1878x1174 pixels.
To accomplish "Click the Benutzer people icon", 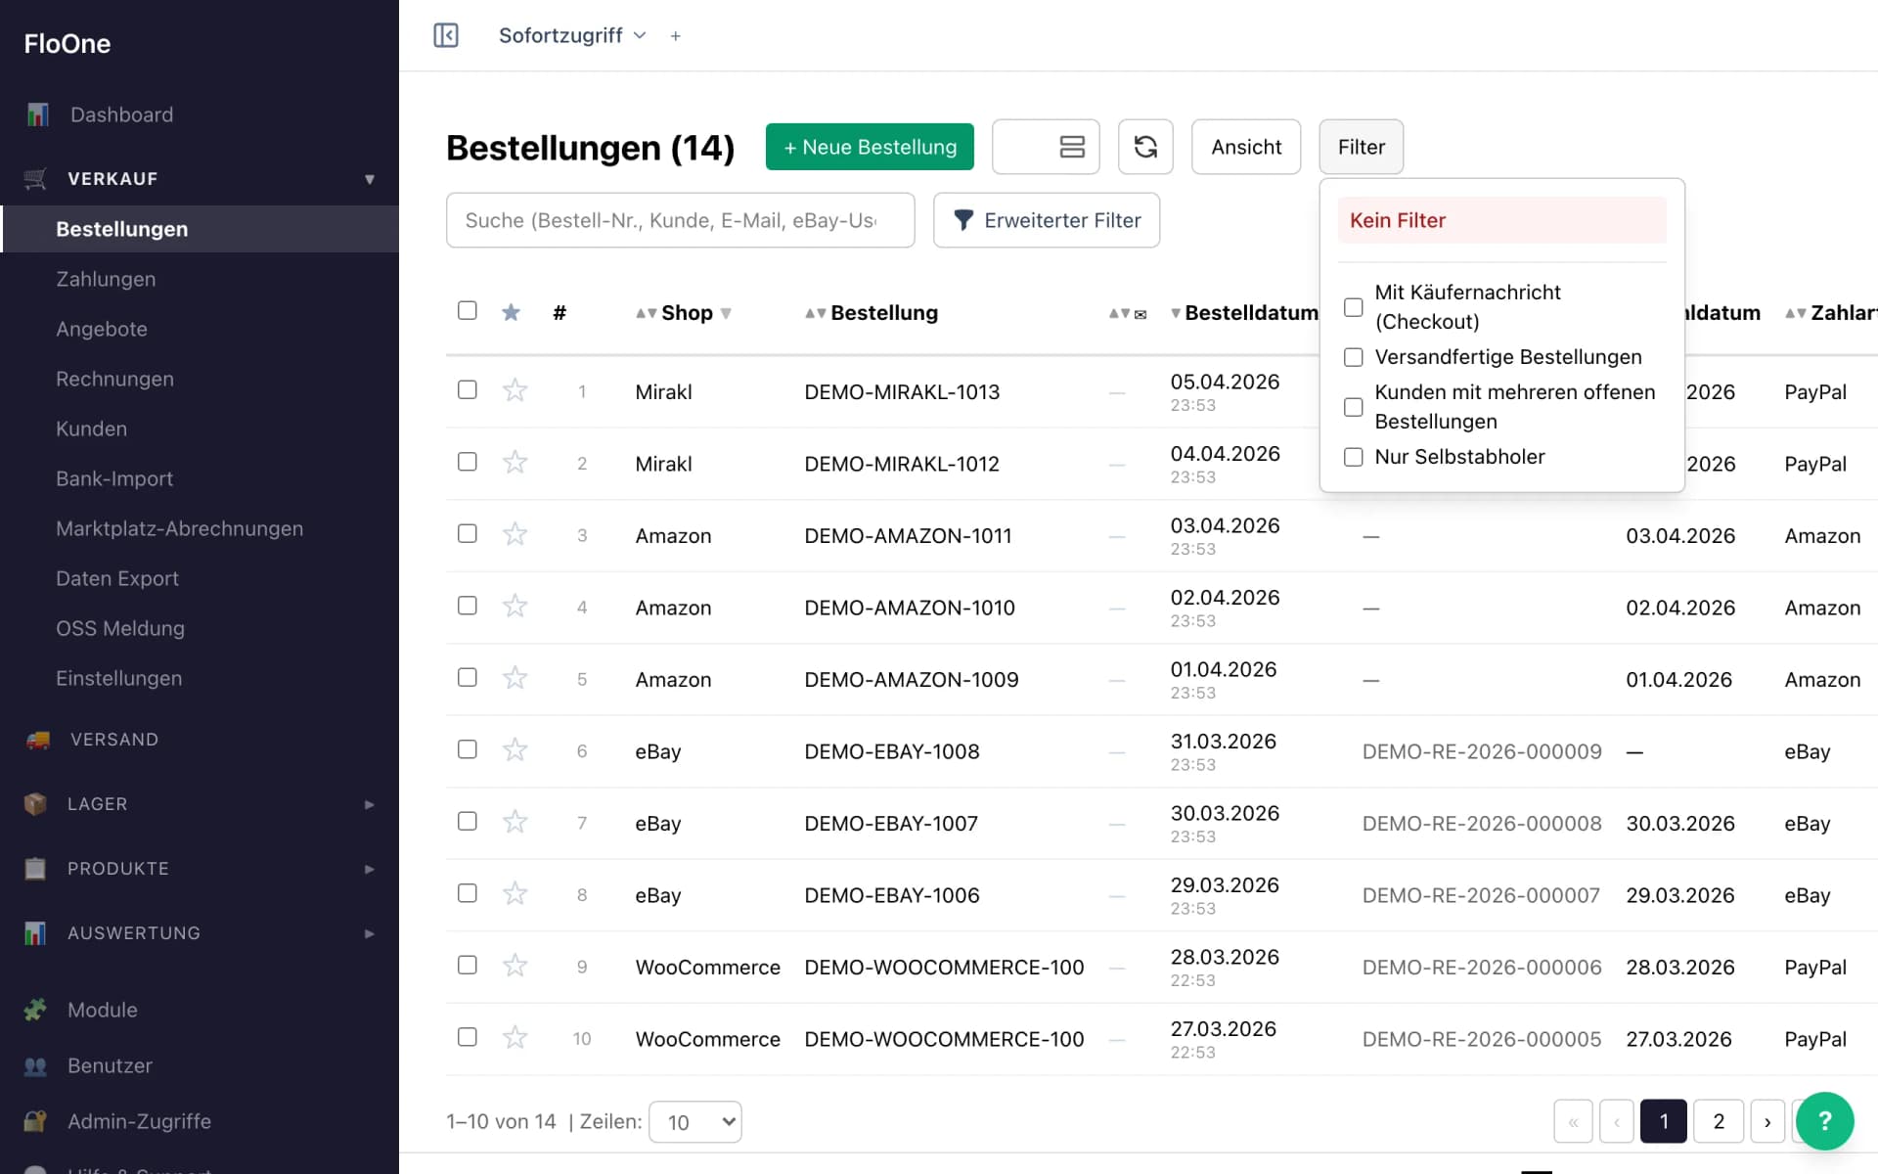I will (x=35, y=1065).
